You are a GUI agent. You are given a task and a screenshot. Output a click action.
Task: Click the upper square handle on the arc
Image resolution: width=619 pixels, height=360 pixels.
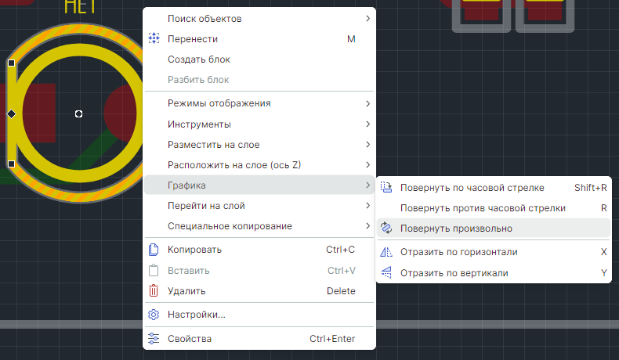[12, 63]
